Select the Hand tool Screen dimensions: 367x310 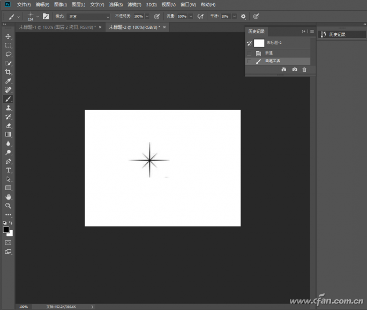click(x=8, y=197)
